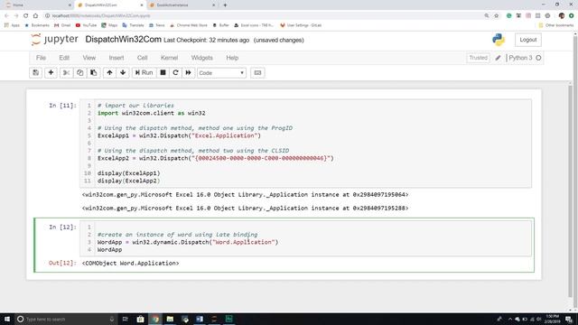Click inside the In [11] code cell
578x325 pixels.
306,143
